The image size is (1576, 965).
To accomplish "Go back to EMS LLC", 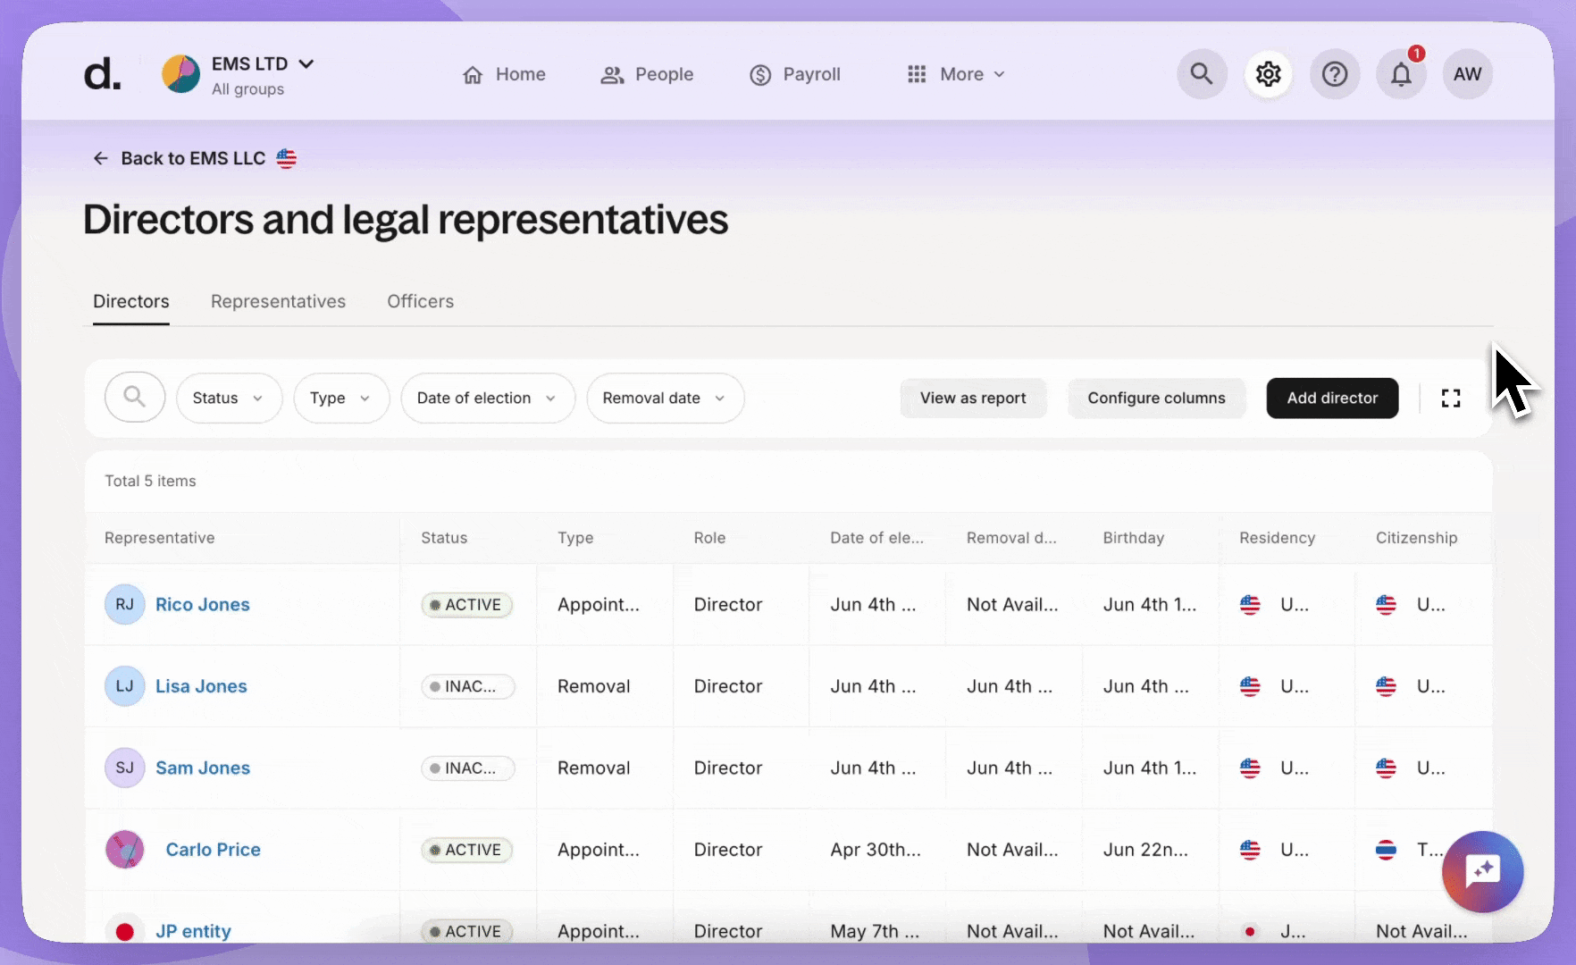I will (192, 159).
